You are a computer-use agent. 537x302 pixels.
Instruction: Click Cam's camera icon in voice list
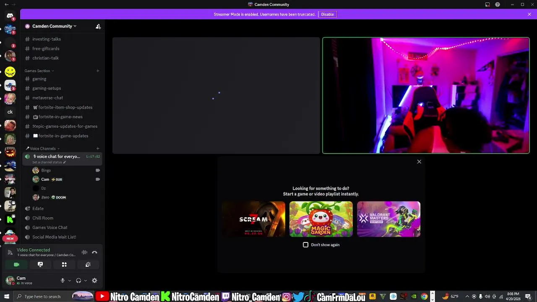coord(98,180)
